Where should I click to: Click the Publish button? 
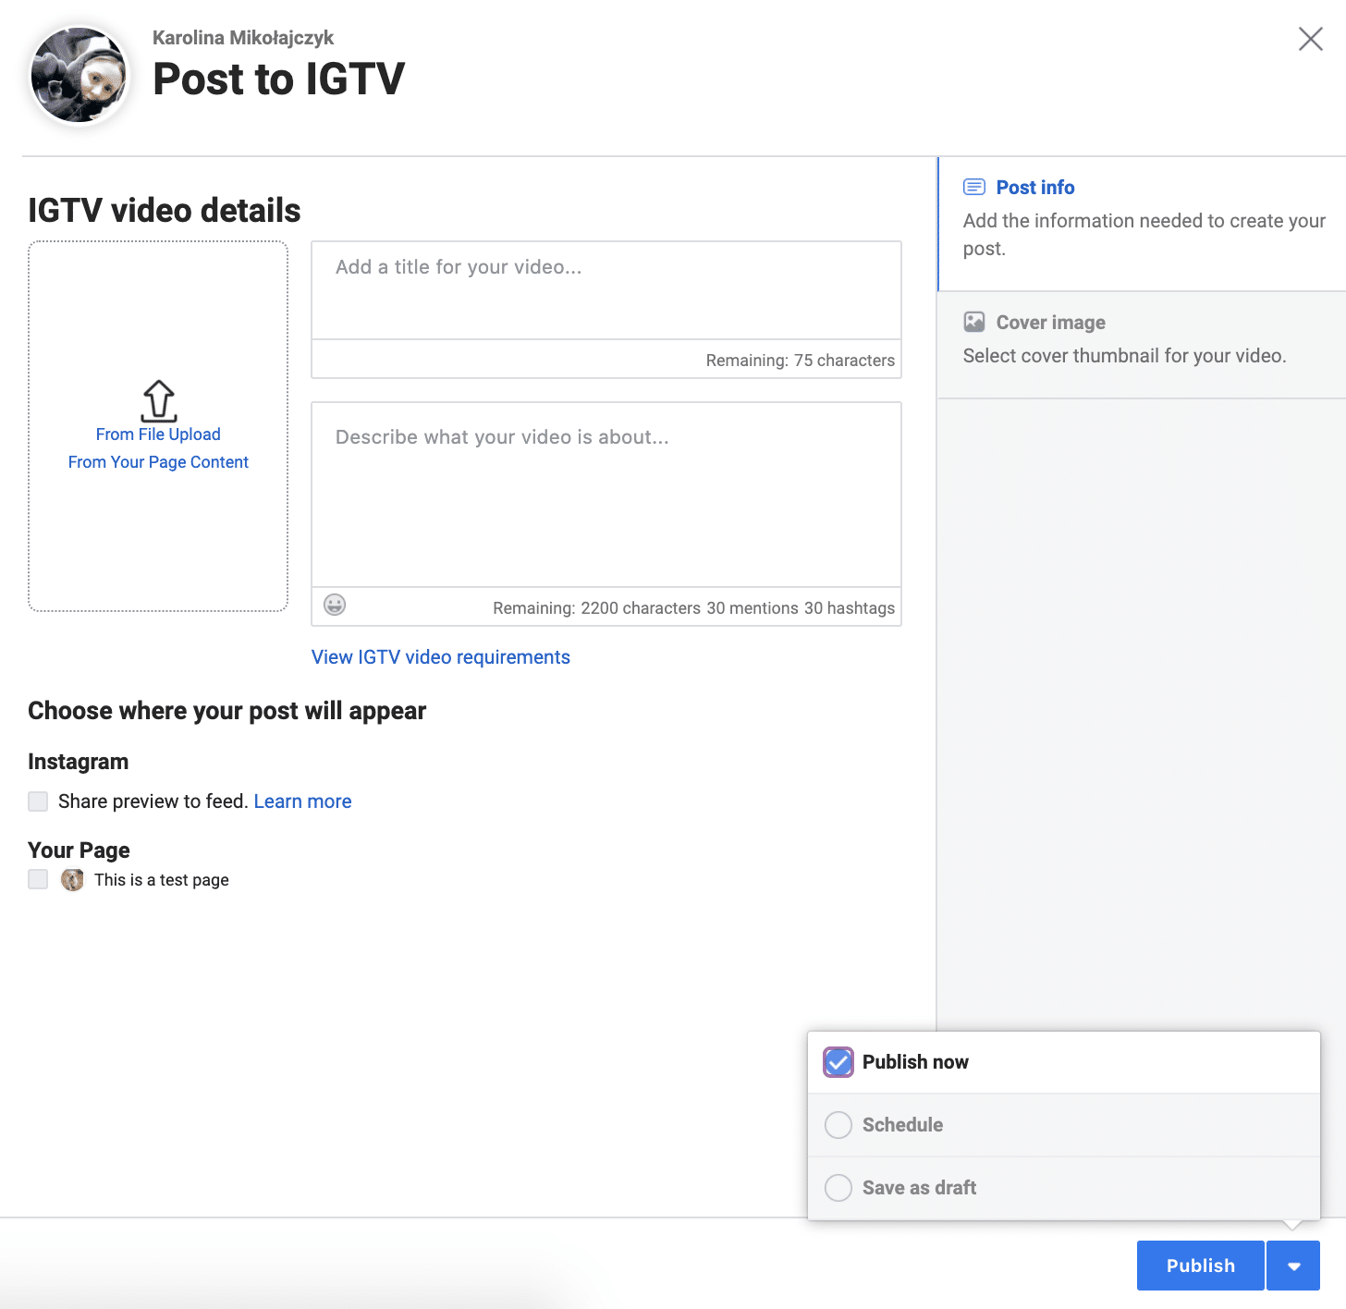pyautogui.click(x=1200, y=1266)
